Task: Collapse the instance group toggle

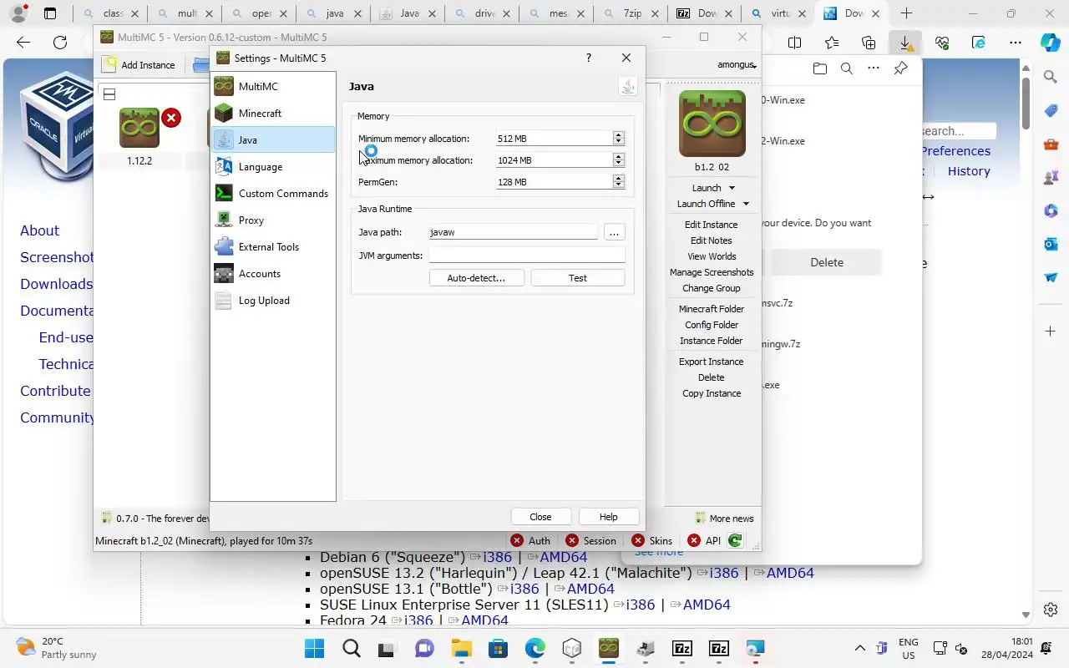Action: [109, 94]
